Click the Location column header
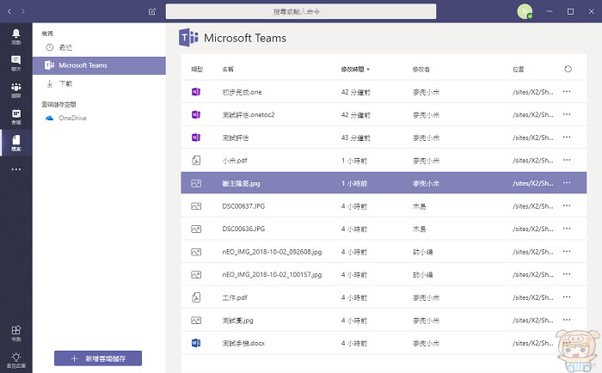Screen dimensions: 602x373 [519, 70]
